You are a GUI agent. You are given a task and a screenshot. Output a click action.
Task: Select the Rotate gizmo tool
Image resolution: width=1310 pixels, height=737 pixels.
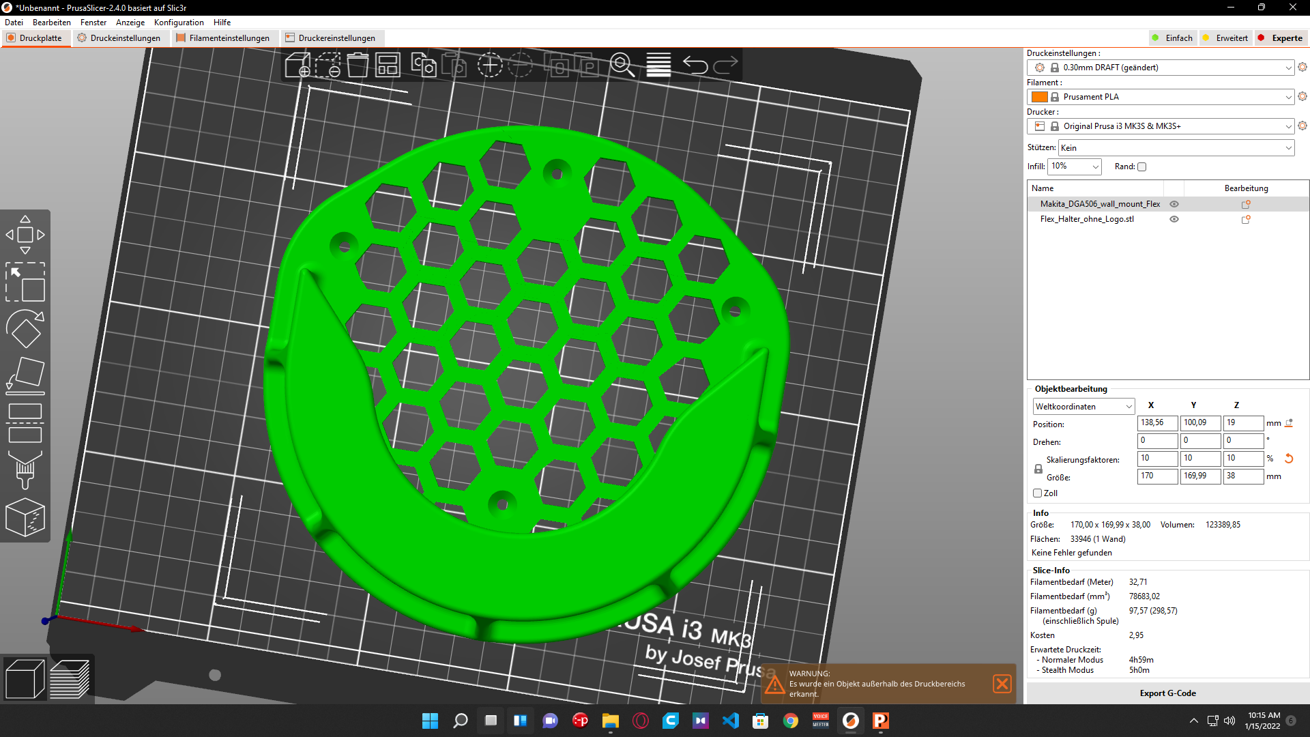pos(25,329)
